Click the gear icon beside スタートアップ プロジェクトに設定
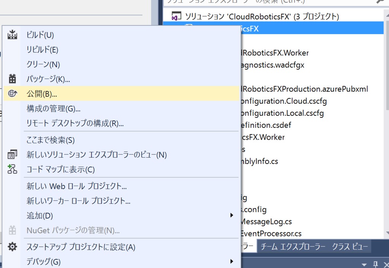The width and height of the screenshot is (389, 268). click(12, 247)
